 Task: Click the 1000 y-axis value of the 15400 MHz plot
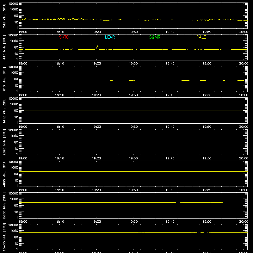pyautogui.click(x=14, y=231)
